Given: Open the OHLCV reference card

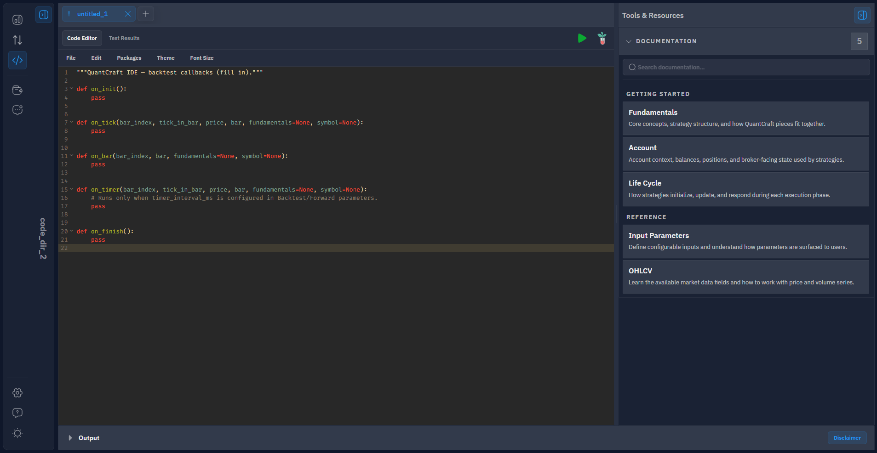Looking at the screenshot, I should tap(745, 277).
